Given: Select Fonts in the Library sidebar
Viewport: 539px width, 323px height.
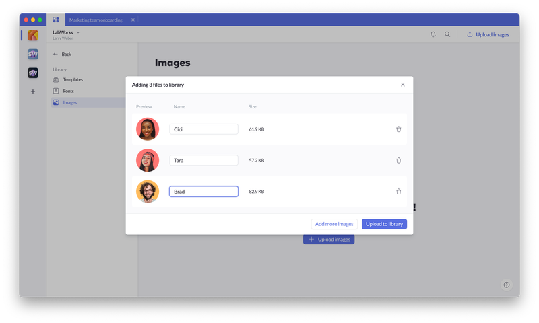Looking at the screenshot, I should click(x=69, y=91).
